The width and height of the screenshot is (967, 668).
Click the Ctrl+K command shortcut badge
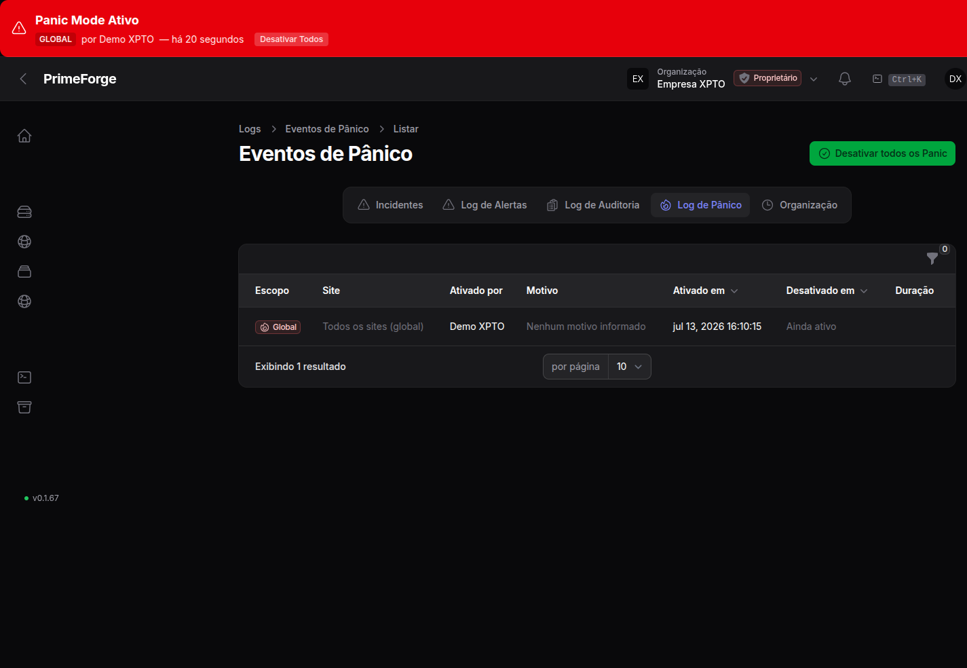[x=907, y=79]
